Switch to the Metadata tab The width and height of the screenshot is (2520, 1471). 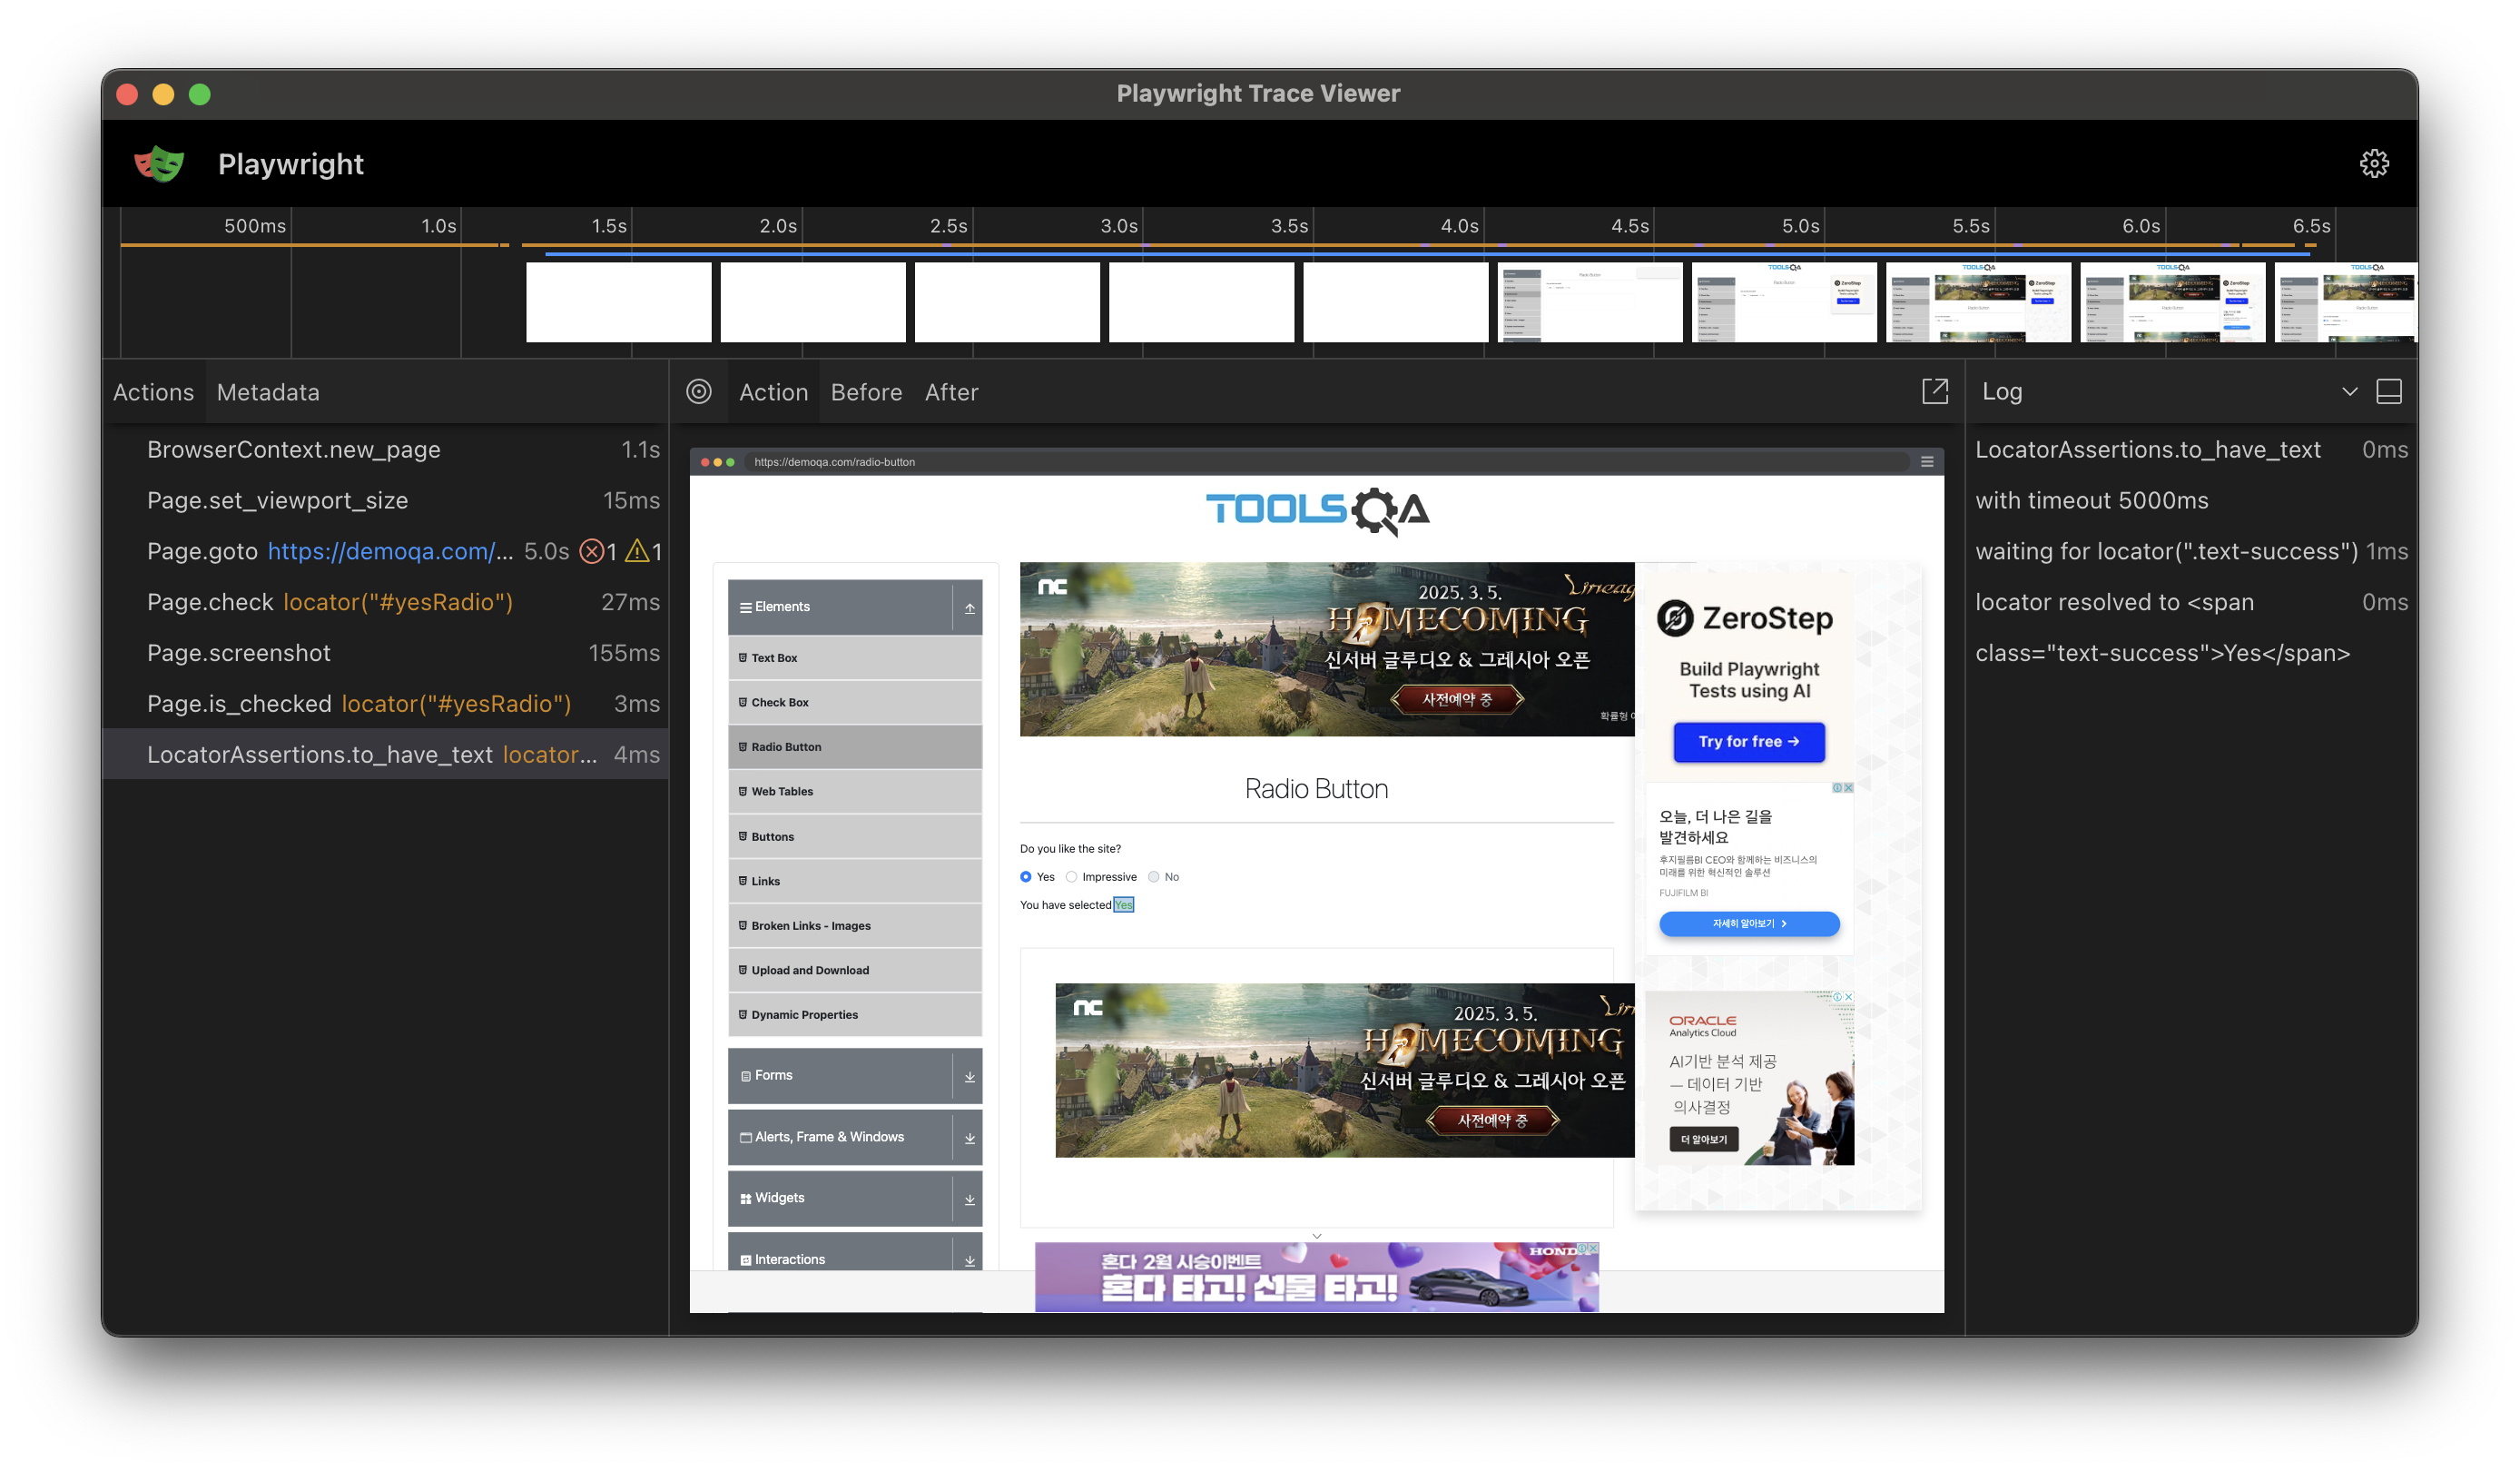[x=268, y=392]
